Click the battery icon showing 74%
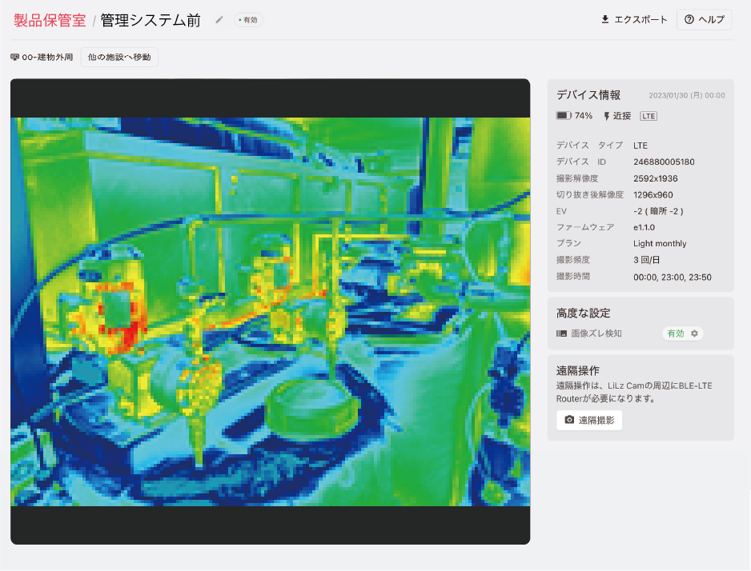 (x=564, y=116)
